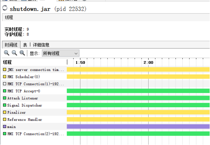The width and height of the screenshot is (210, 145).
Task: Click the yellow timeline bar of Finalizer
Action: click(x=138, y=112)
